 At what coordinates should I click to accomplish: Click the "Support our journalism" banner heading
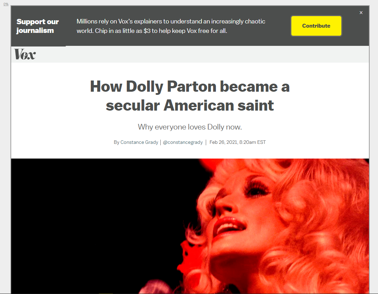click(38, 26)
